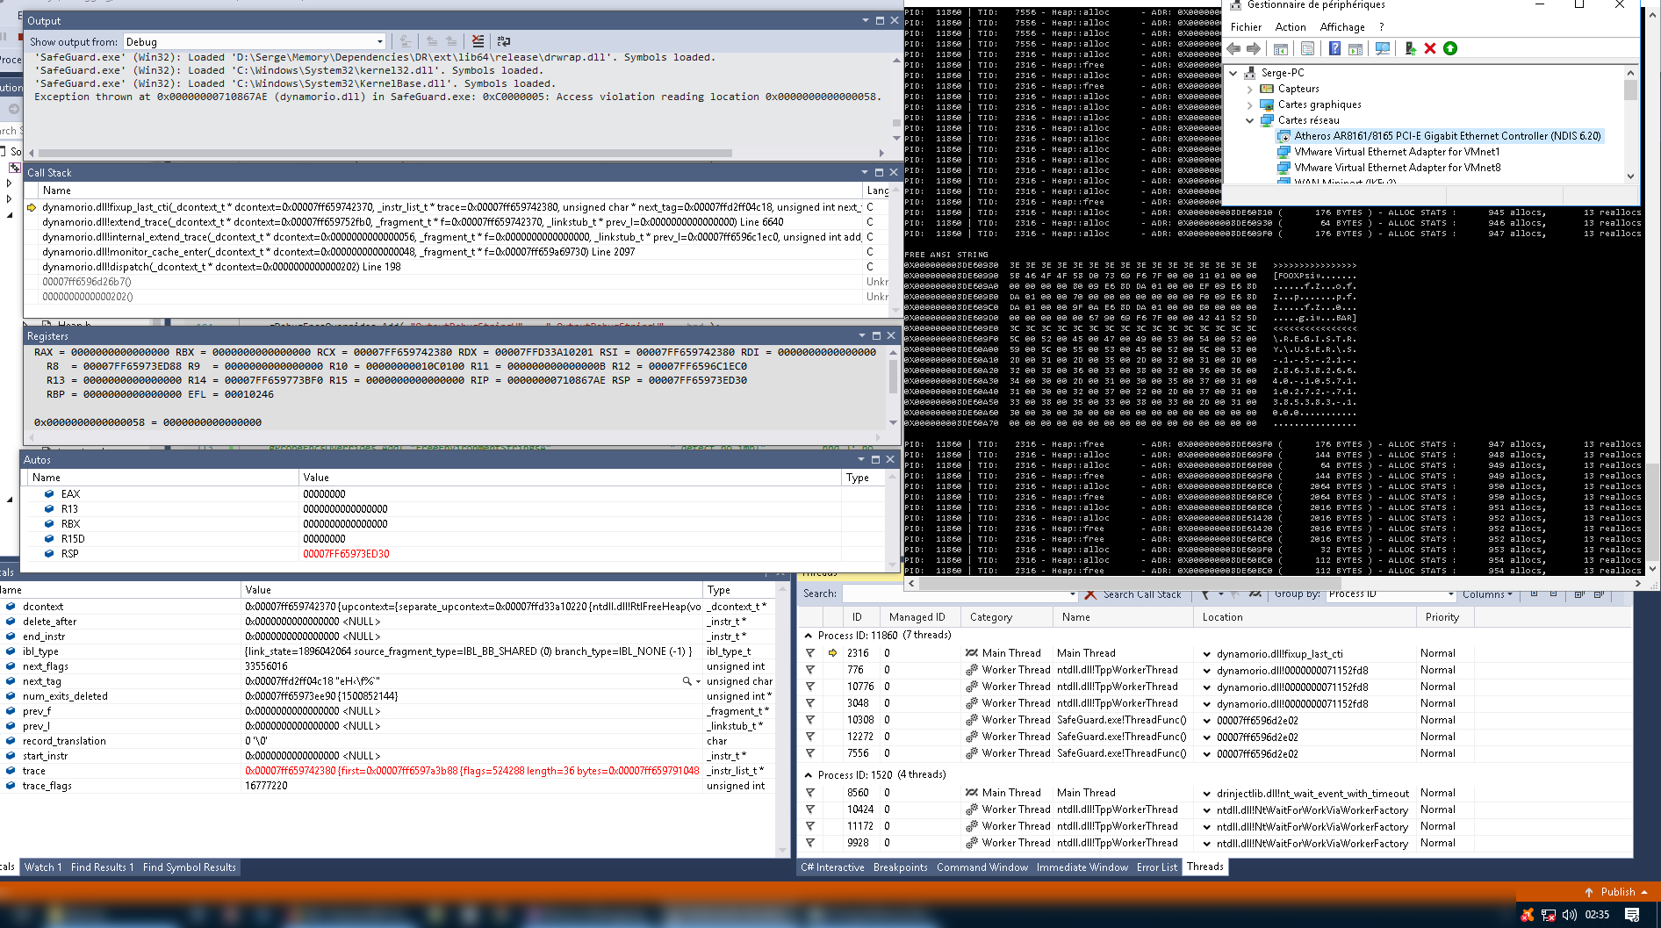This screenshot has height=928, width=1661.
Task: Clear all output in the Output window
Action: pyautogui.click(x=478, y=40)
